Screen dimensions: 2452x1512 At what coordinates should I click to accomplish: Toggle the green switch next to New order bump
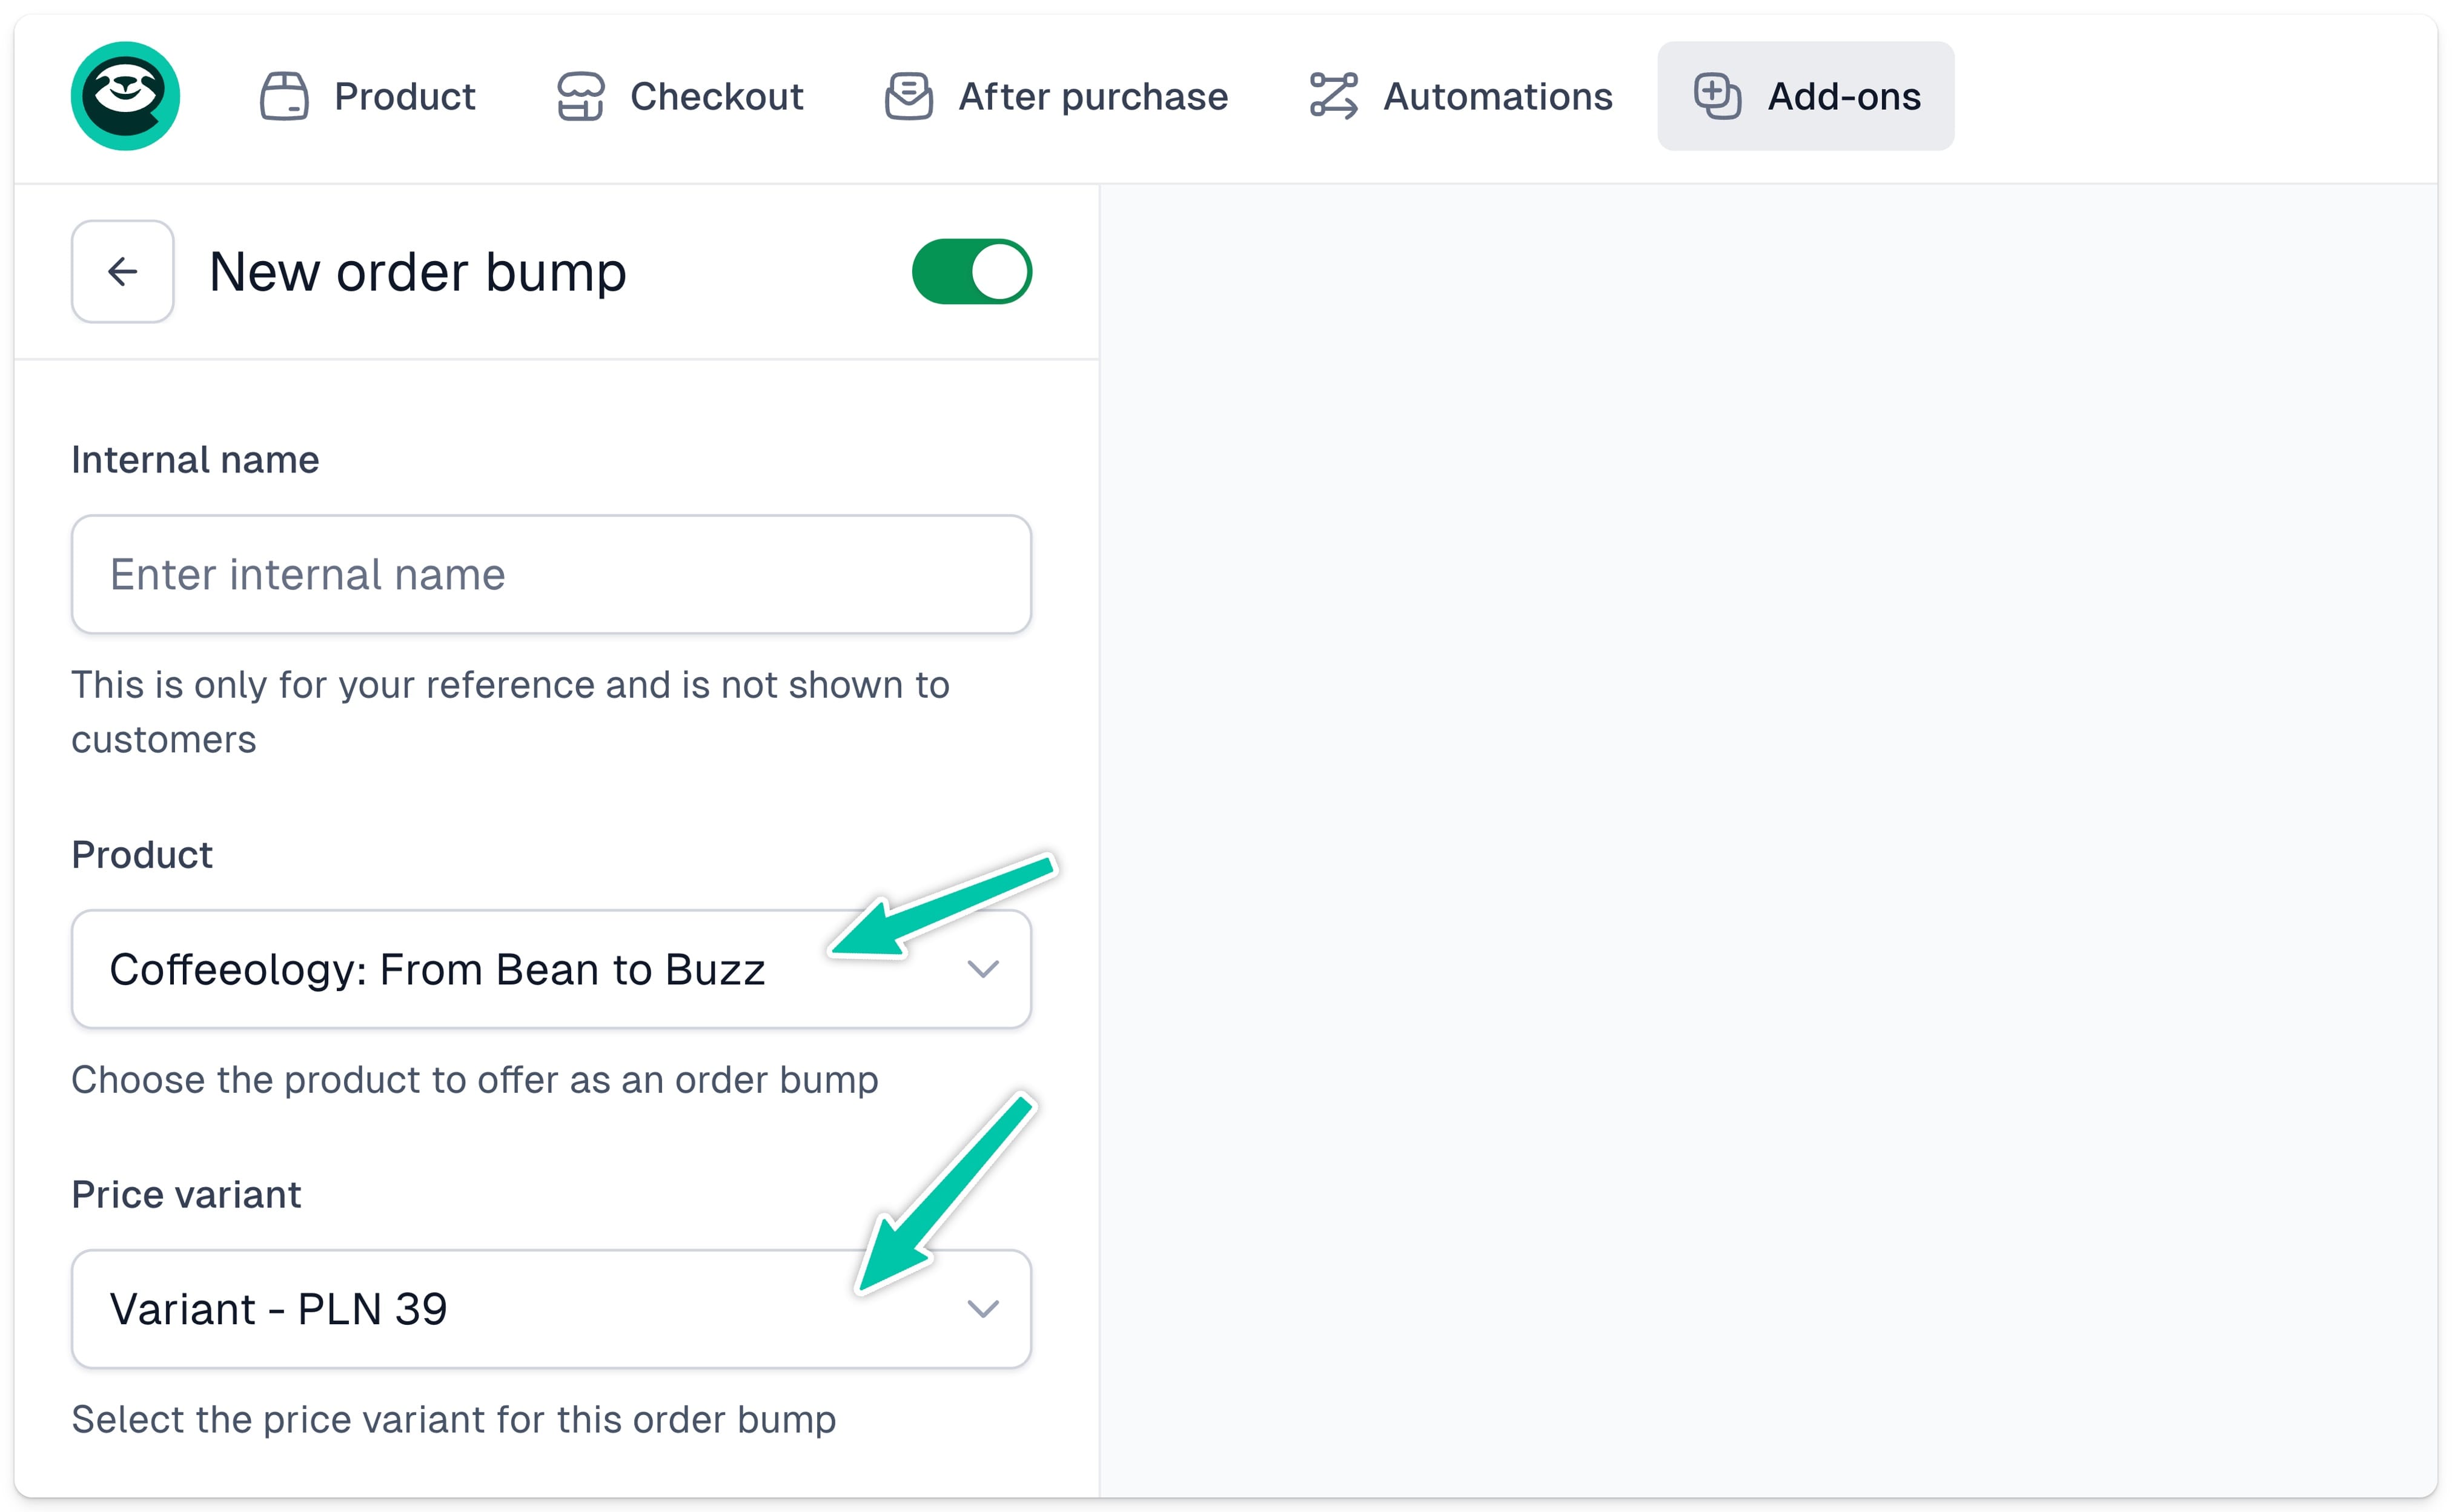(970, 270)
